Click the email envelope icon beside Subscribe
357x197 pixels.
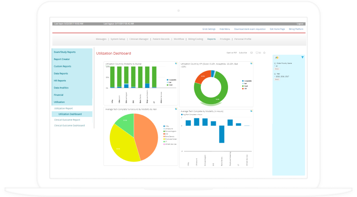click(251, 53)
